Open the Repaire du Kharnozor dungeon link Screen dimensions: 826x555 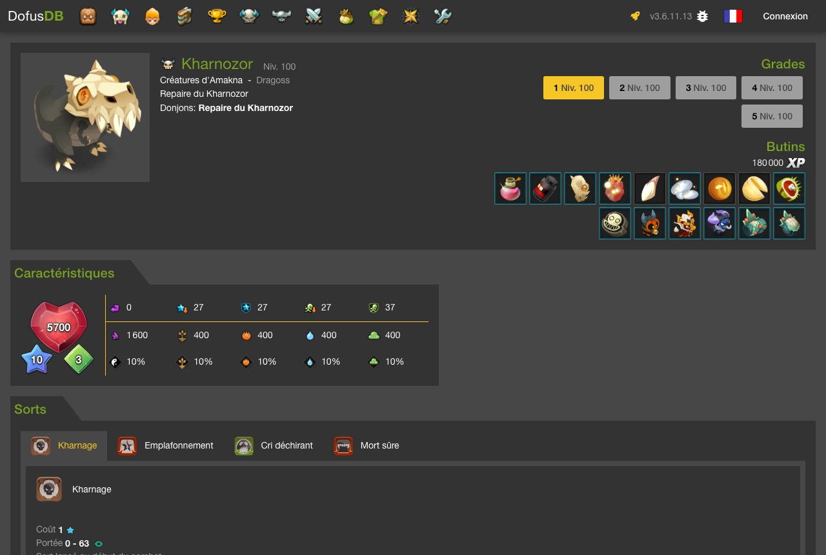click(x=246, y=108)
